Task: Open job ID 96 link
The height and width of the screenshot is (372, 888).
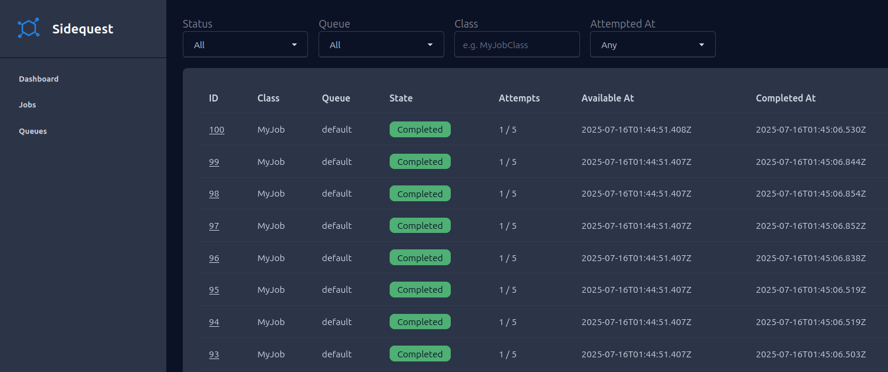Action: pyautogui.click(x=214, y=258)
